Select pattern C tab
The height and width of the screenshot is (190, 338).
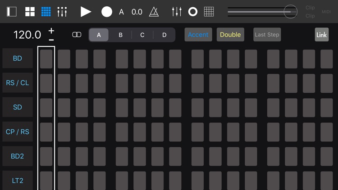tap(142, 35)
